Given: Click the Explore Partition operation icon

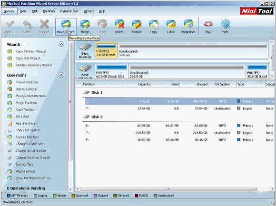Looking at the screenshot, I should pos(10,137).
